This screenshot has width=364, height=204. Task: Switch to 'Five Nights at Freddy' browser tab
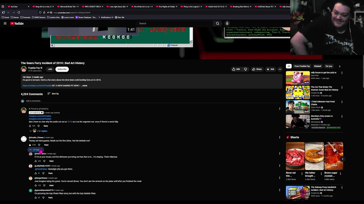tap(167, 7)
